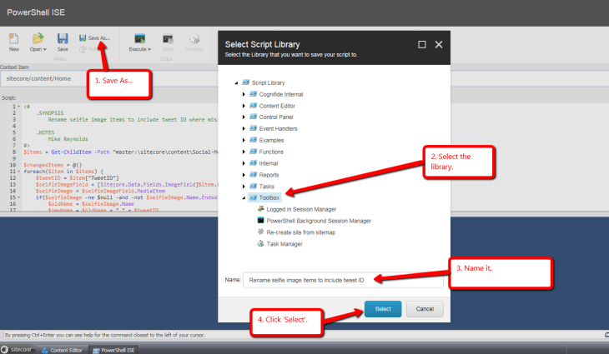Expand the Event Handlers library node

coord(244,129)
